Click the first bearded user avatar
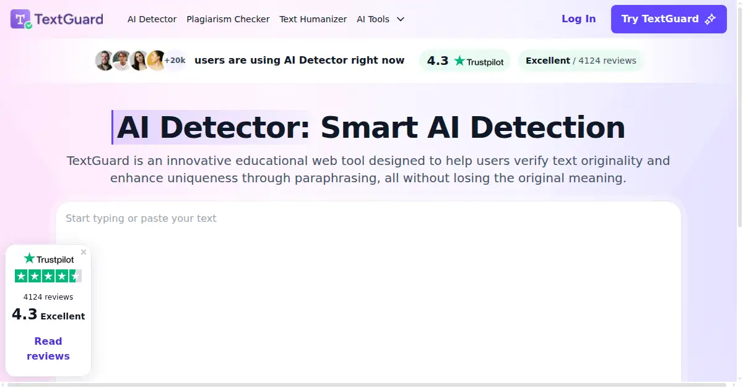Screen dimensions: 743x388 point(105,61)
